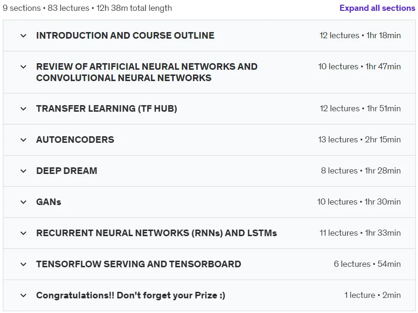Open the INTRODUCTION AND COURSE OUTLINE title
The height and width of the screenshot is (313, 418).
(x=125, y=35)
